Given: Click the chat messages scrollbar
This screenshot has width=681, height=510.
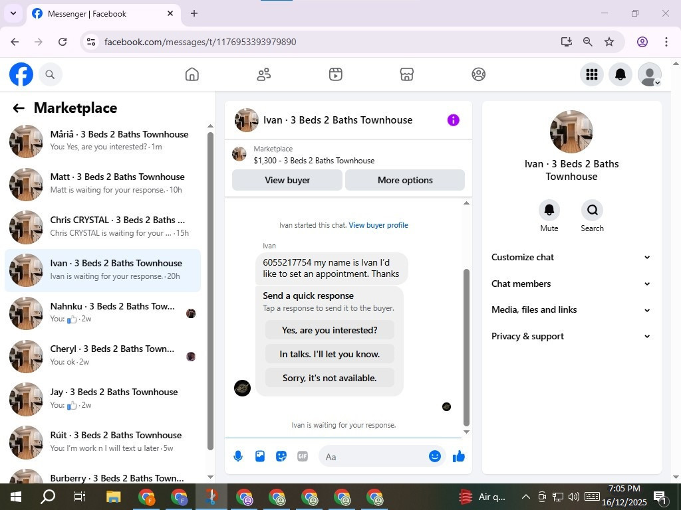Looking at the screenshot, I should click(466, 347).
